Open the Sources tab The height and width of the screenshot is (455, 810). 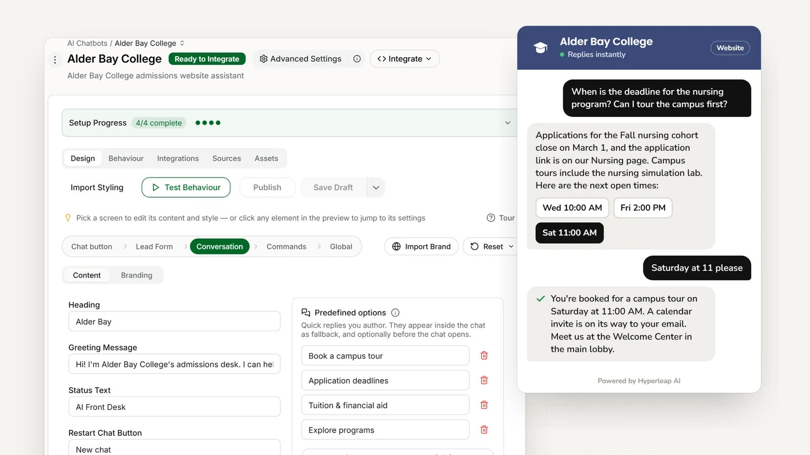click(x=227, y=158)
